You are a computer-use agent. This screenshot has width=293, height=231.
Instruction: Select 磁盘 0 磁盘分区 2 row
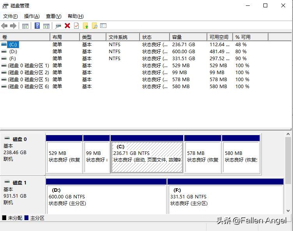[28, 73]
